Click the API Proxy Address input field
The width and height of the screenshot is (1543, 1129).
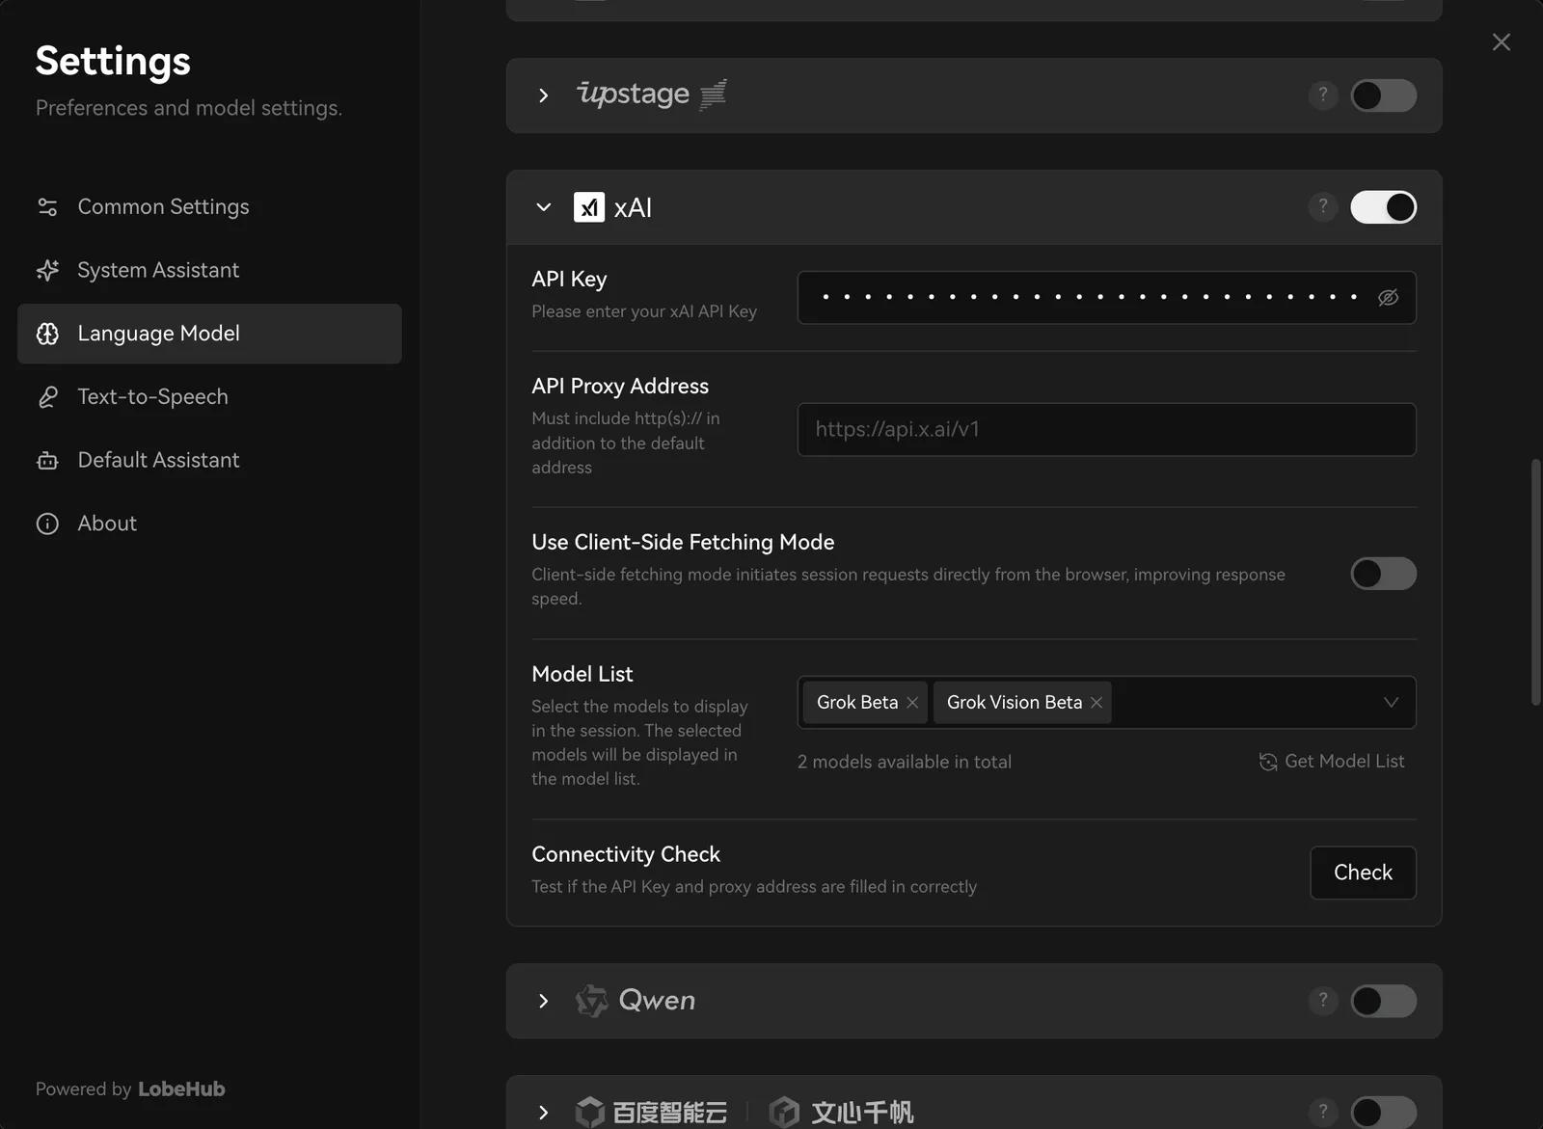point(1105,430)
